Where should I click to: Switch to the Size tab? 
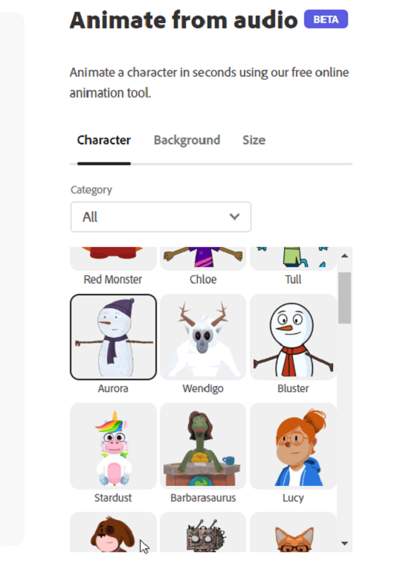pyautogui.click(x=254, y=140)
